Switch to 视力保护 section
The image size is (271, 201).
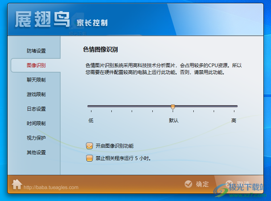pyautogui.click(x=36, y=138)
